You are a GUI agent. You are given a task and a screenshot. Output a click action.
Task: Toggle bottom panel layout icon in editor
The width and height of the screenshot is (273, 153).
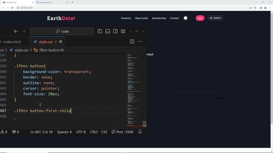tap(107, 31)
